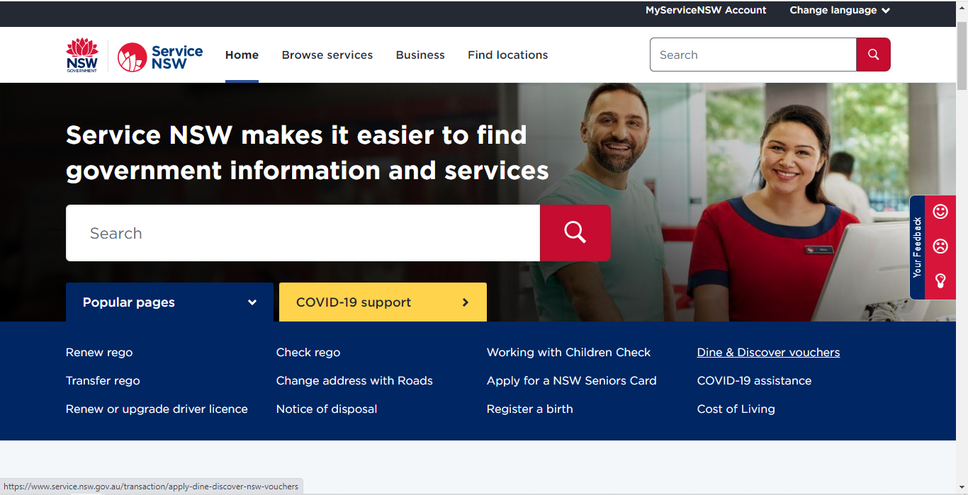
Task: Click the NSW Government waratah logo
Action: pos(82,55)
